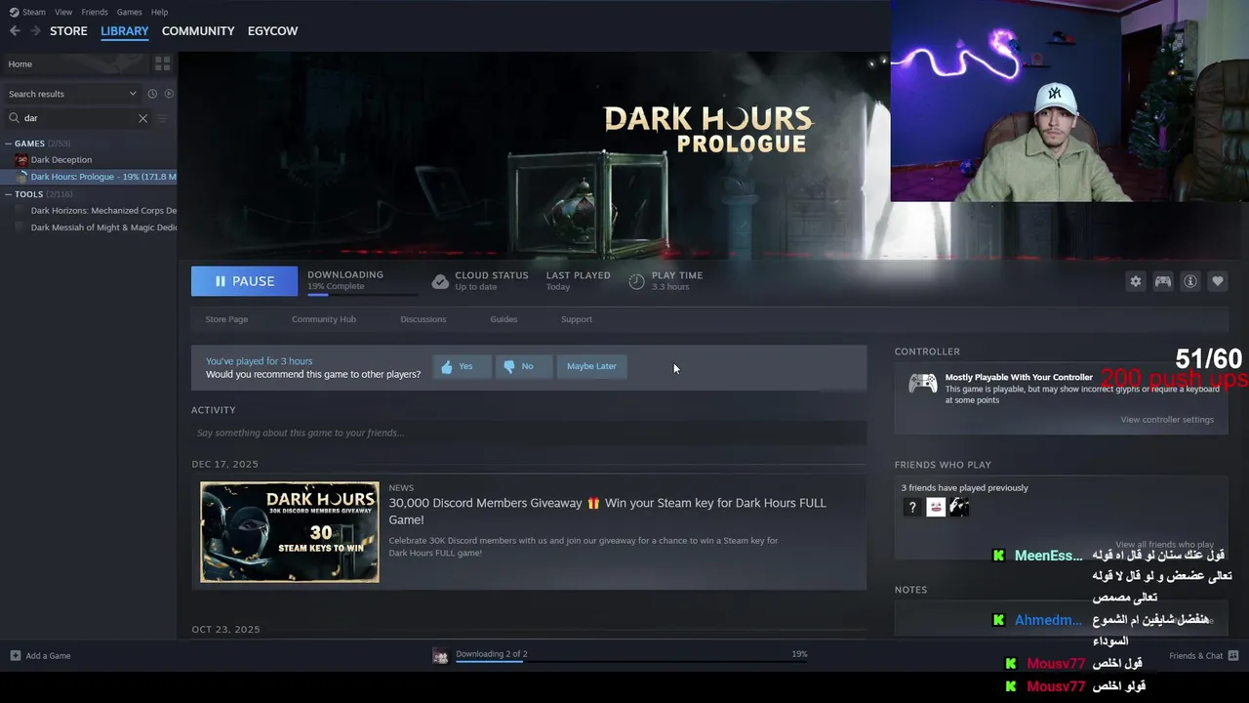Click the thumbs down No recommendation
1249x703 pixels.
pos(523,366)
